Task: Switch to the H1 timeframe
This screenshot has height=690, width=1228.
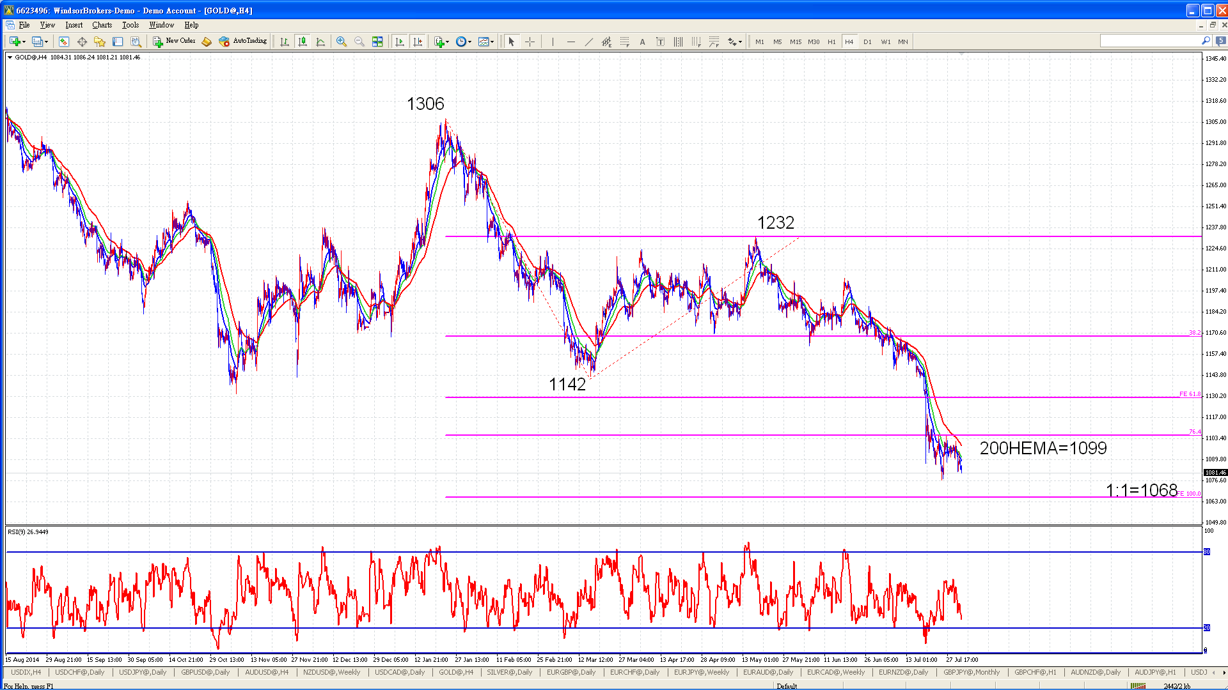Action: coord(831,42)
